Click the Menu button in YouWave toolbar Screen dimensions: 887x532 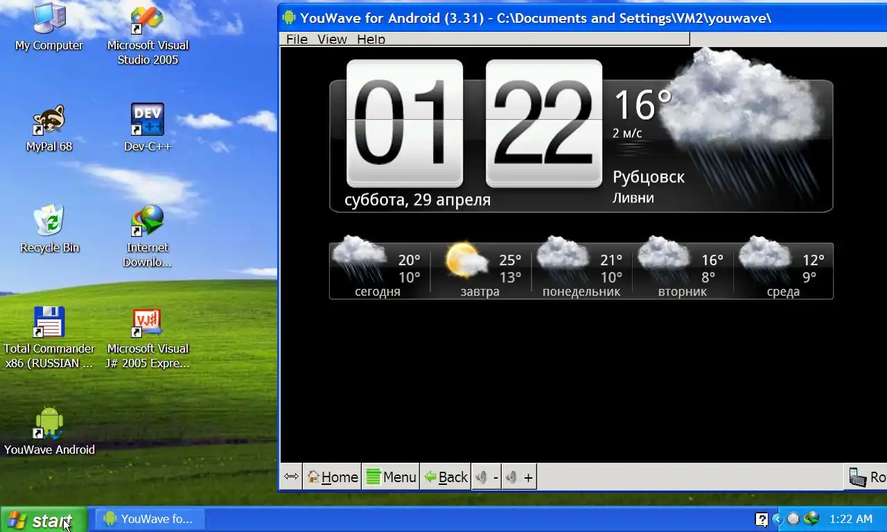(391, 477)
